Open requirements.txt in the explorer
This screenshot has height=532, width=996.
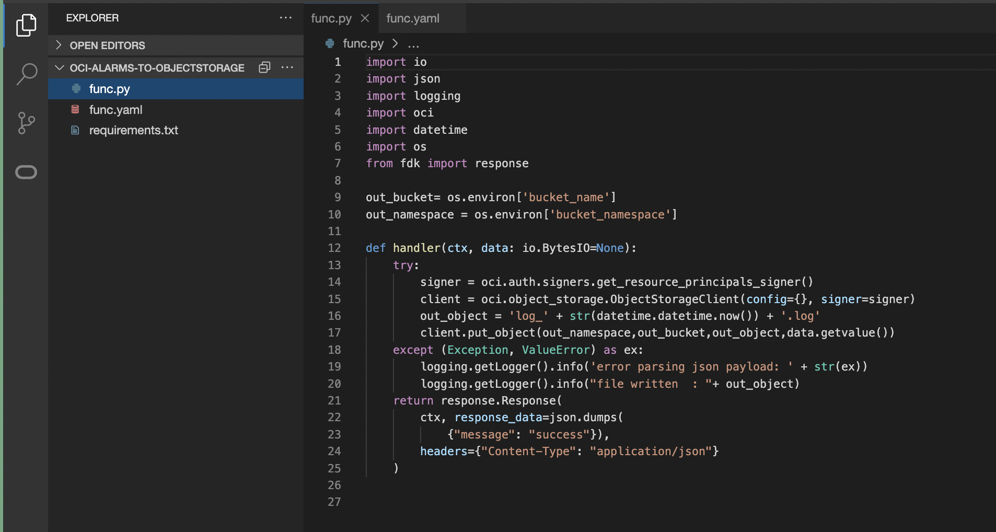click(133, 130)
